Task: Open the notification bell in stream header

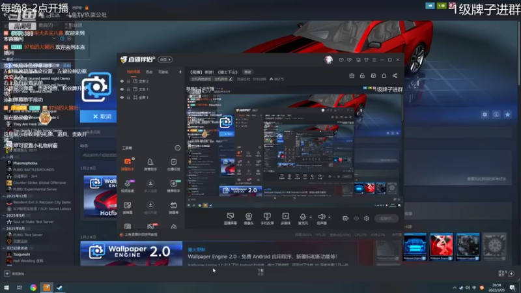Action: (x=384, y=76)
